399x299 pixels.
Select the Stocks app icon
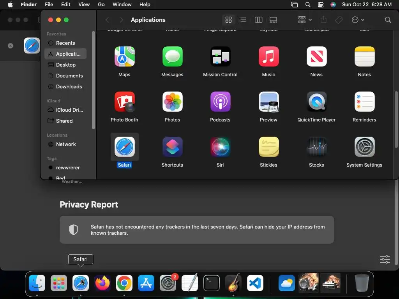(316, 147)
